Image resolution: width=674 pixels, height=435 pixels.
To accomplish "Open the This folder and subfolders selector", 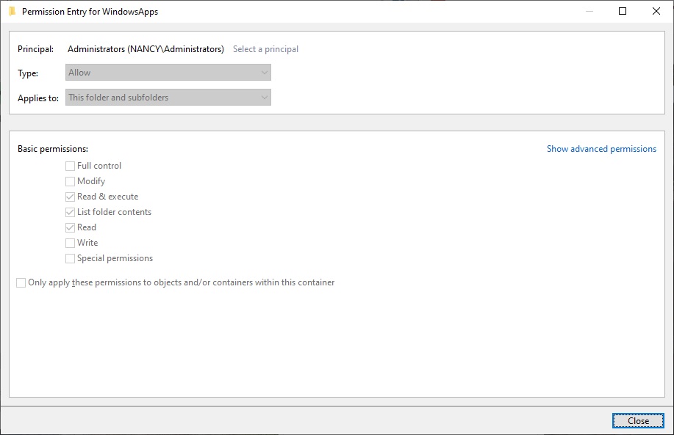I will (168, 97).
